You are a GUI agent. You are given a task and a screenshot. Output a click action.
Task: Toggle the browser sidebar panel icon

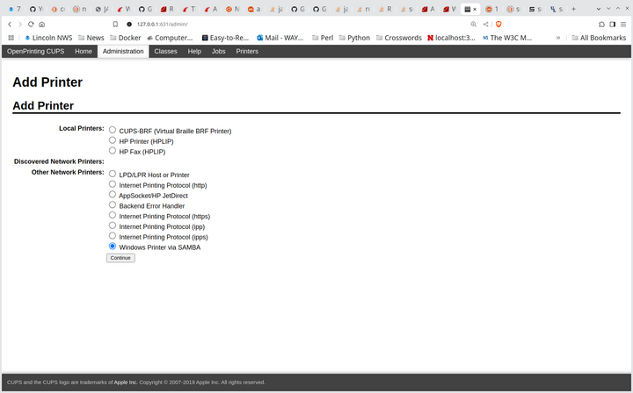[x=613, y=25]
